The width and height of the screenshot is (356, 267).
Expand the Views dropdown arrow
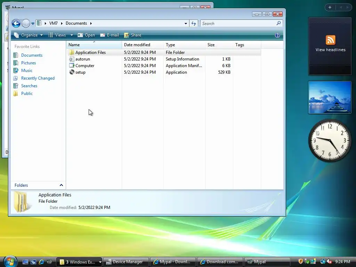tap(72, 35)
